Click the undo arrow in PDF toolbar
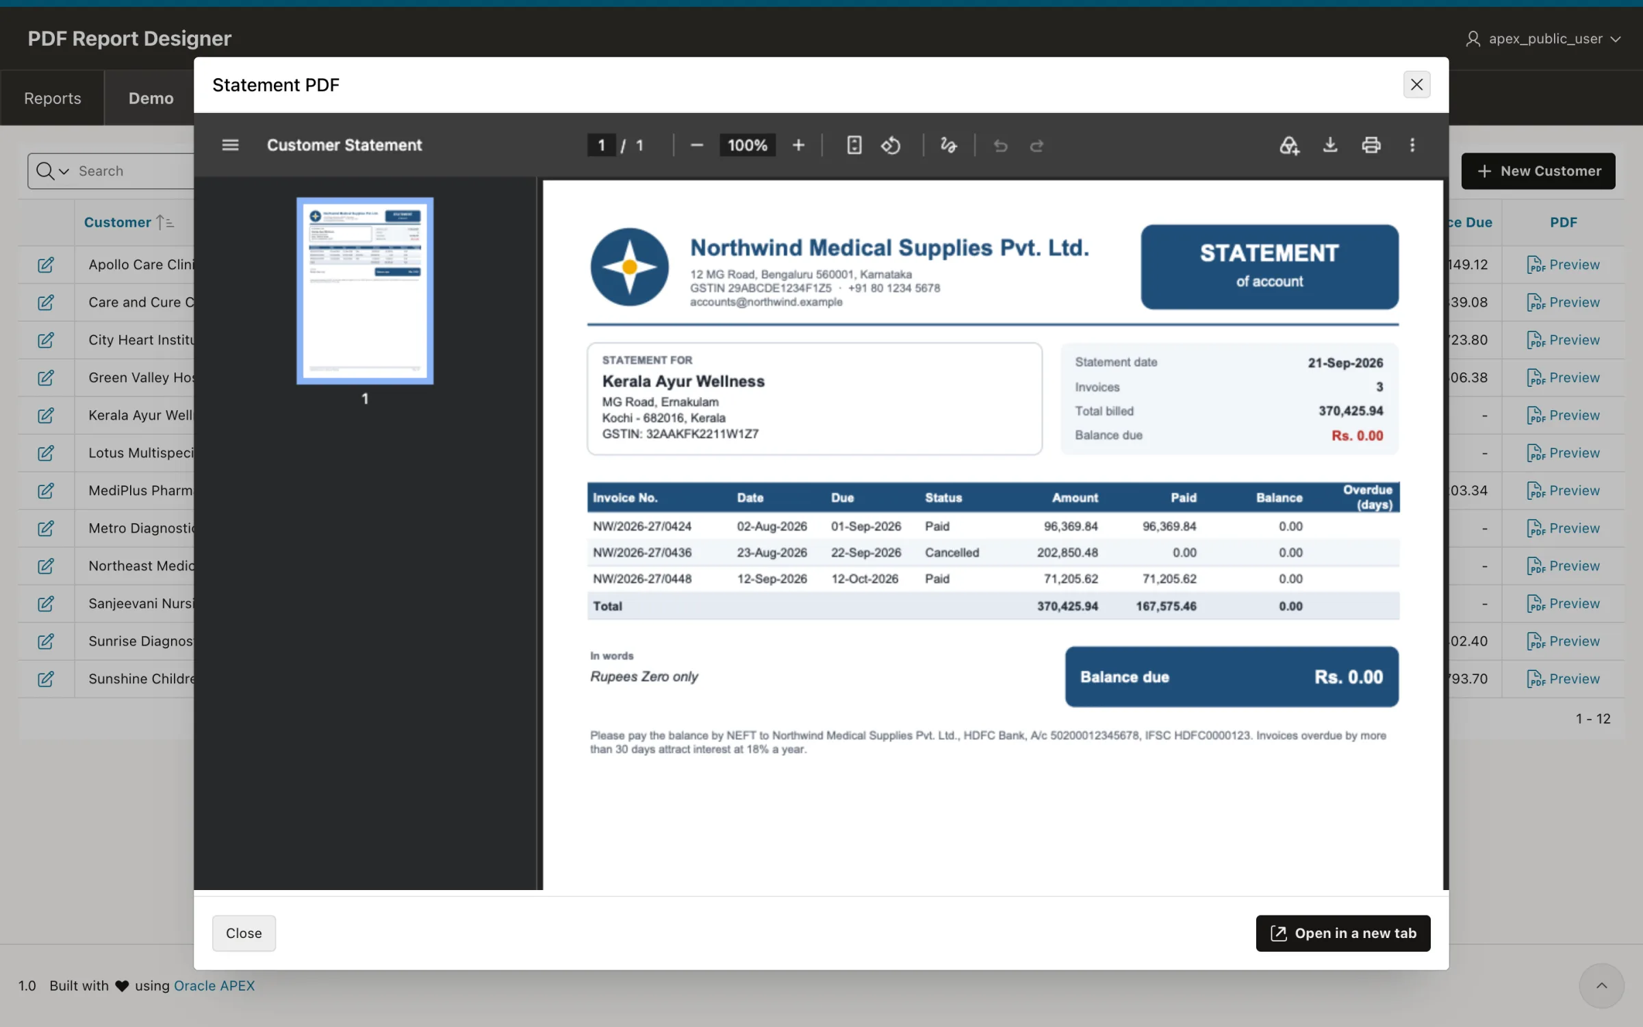The width and height of the screenshot is (1643, 1027). pyautogui.click(x=1000, y=145)
